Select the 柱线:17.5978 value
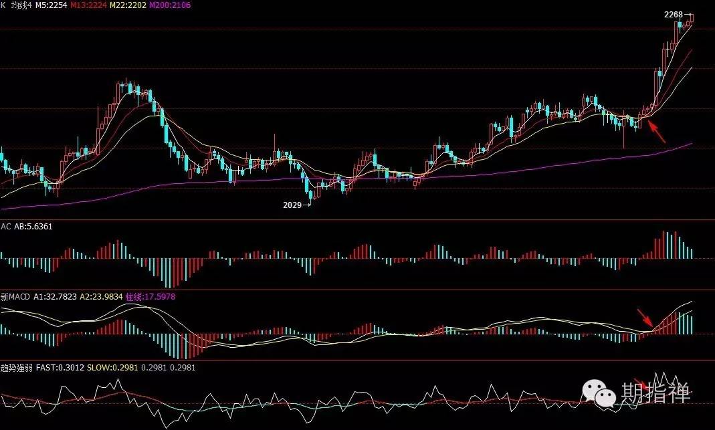The image size is (715, 430). pyautogui.click(x=150, y=297)
